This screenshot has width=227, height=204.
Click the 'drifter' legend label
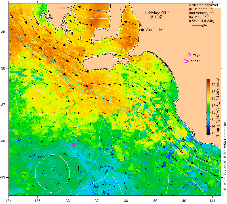tap(195, 61)
